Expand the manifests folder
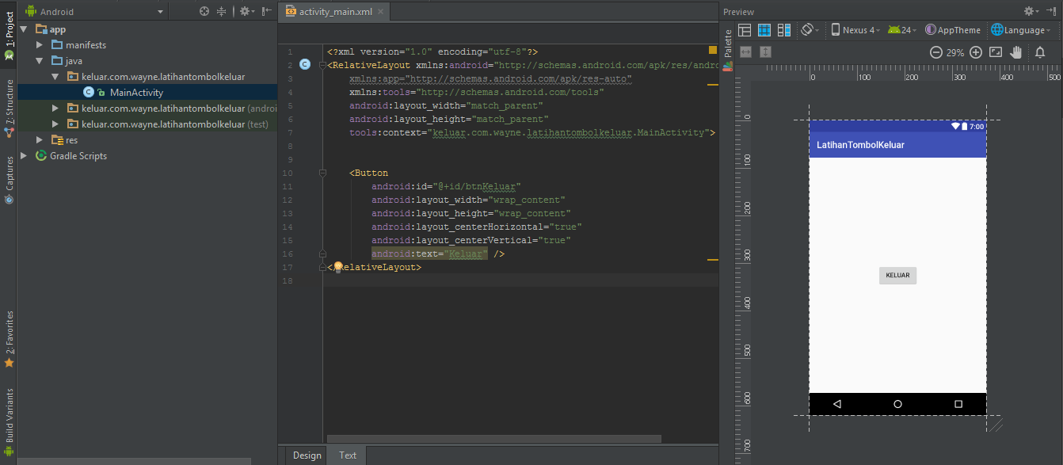The image size is (1063, 465). click(x=38, y=44)
